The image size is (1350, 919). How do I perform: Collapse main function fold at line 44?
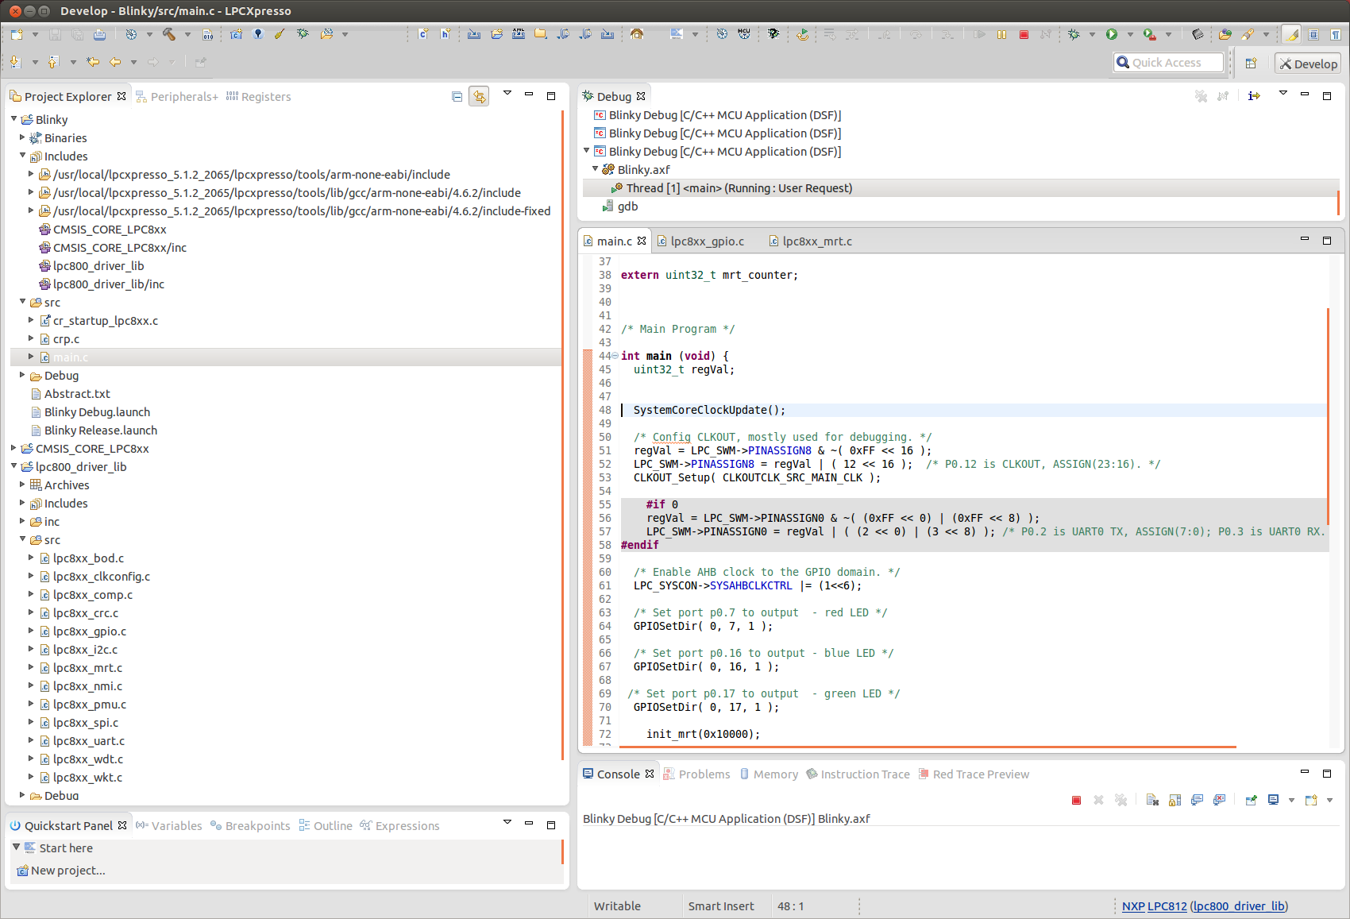(x=615, y=356)
